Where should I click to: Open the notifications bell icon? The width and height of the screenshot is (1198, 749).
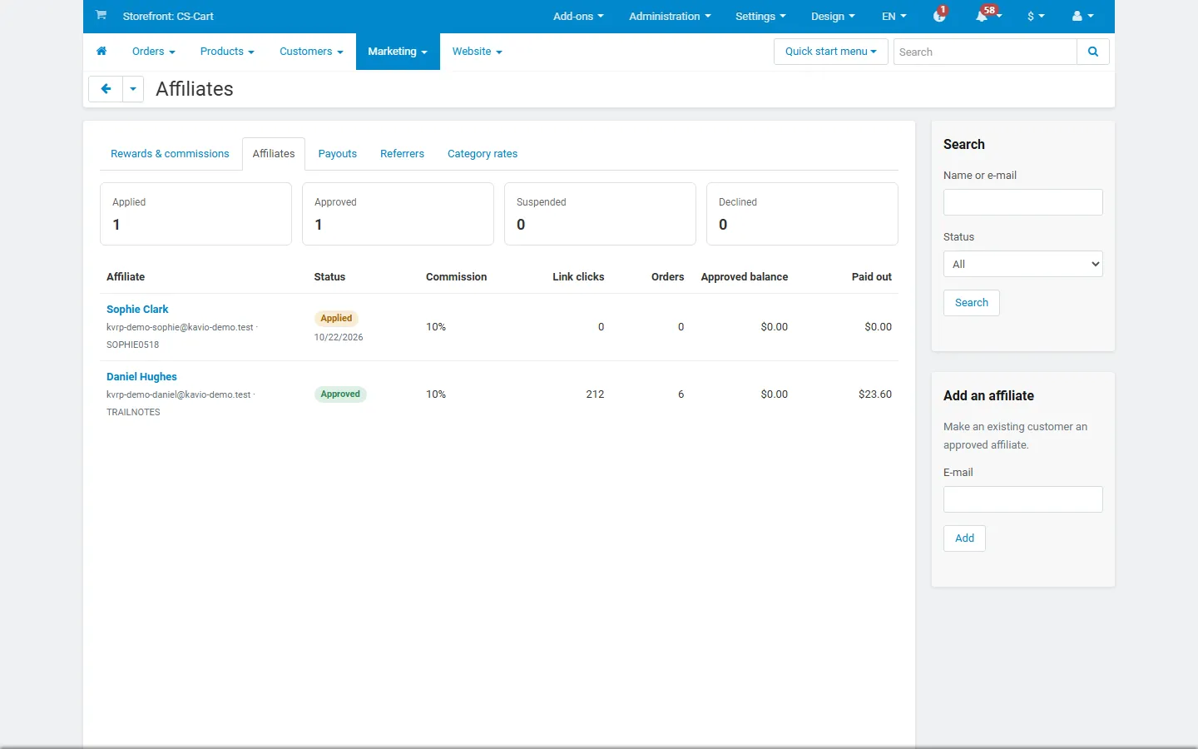pyautogui.click(x=983, y=16)
